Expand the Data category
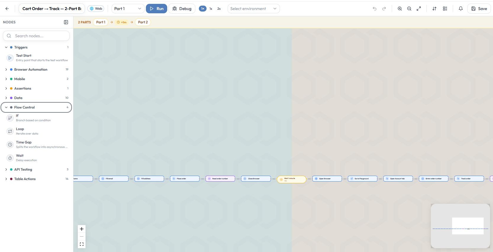The width and height of the screenshot is (493, 252). [37, 98]
